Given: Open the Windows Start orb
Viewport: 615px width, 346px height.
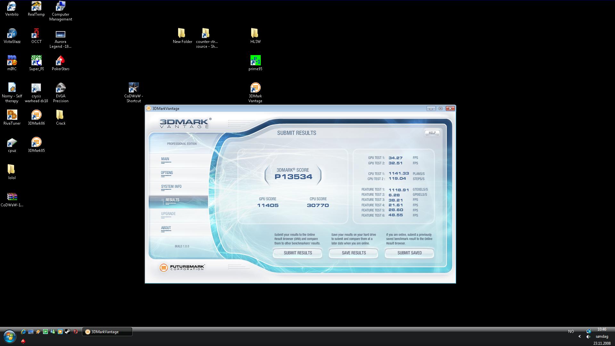Looking at the screenshot, I should click(10, 337).
